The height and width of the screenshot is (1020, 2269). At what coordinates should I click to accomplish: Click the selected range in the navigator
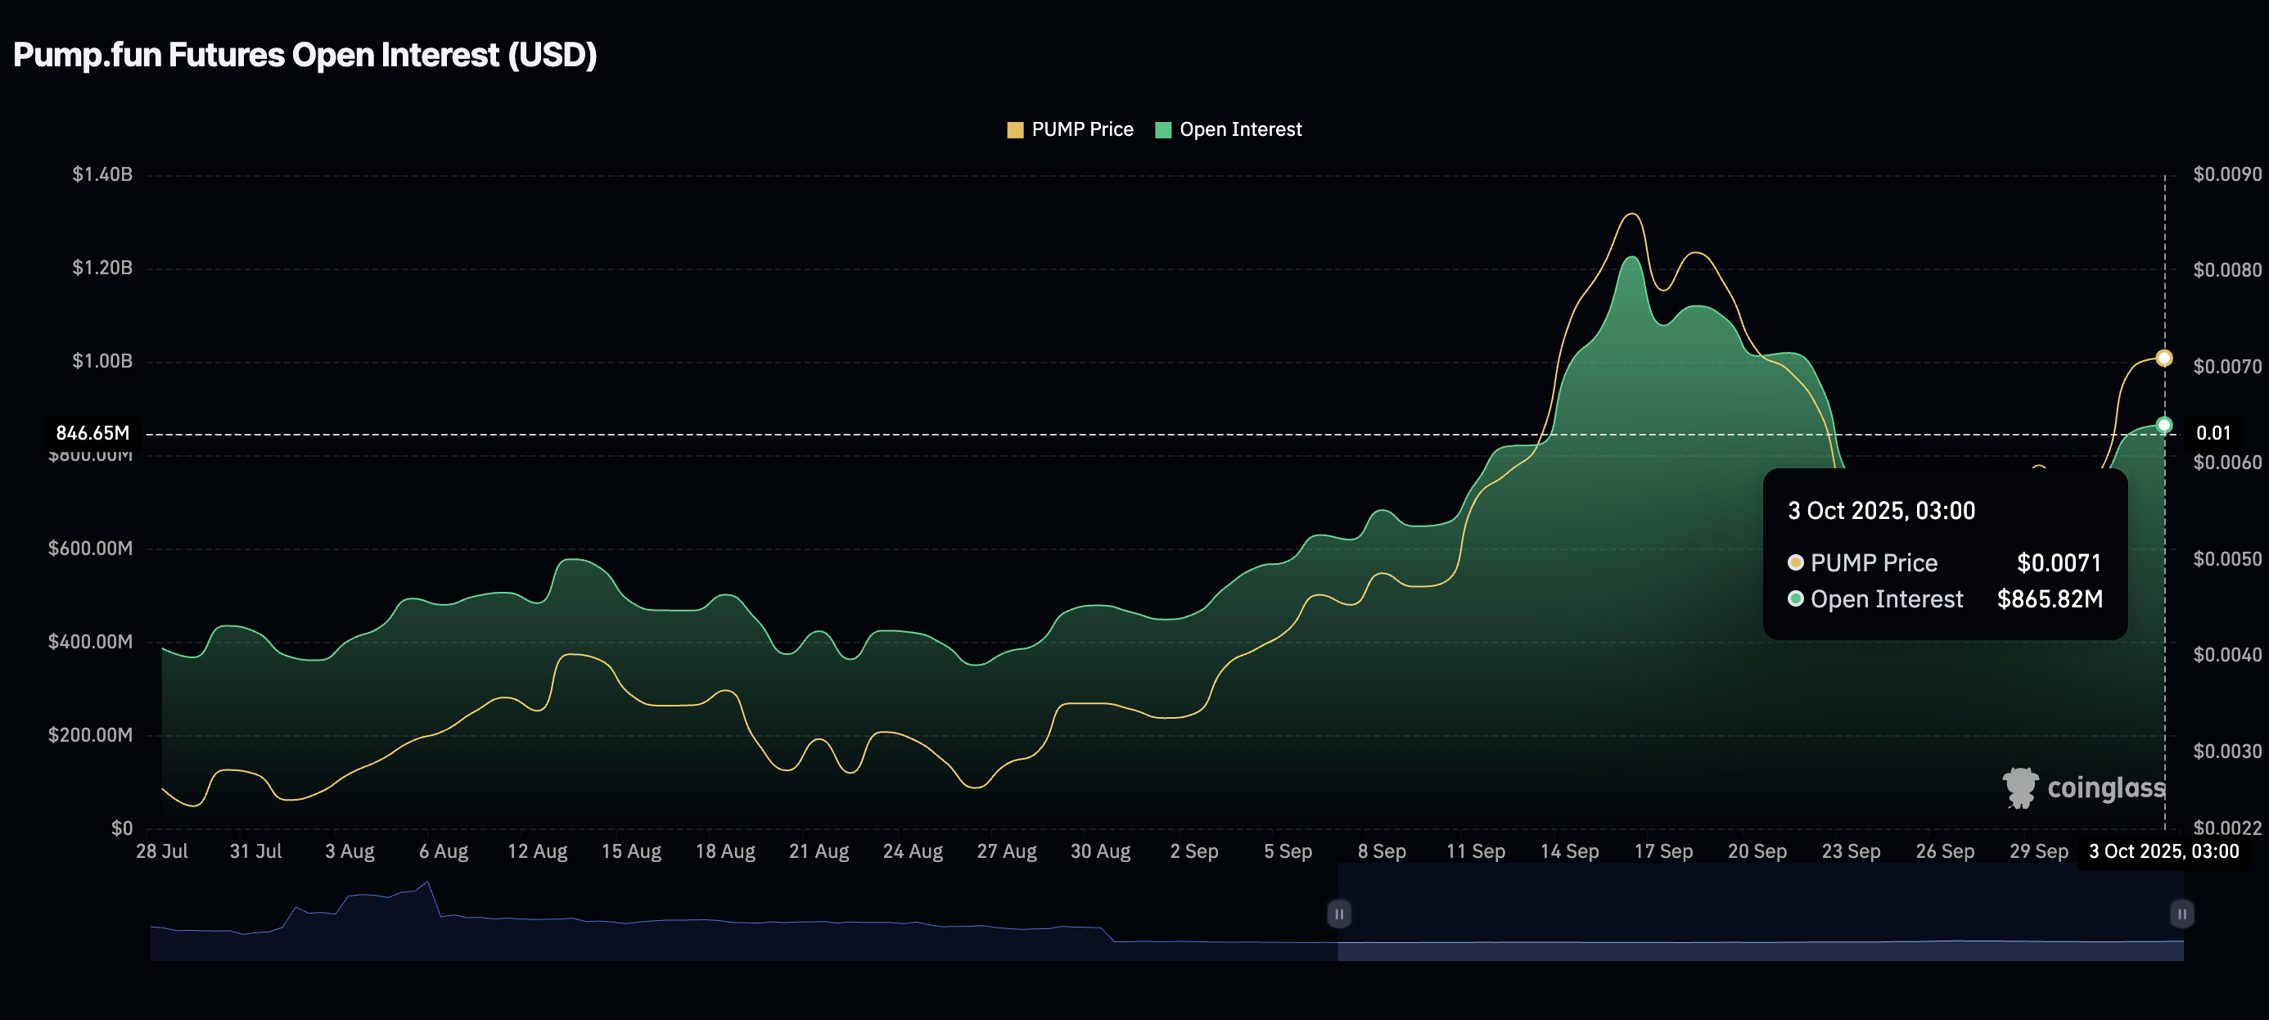(x=1760, y=914)
